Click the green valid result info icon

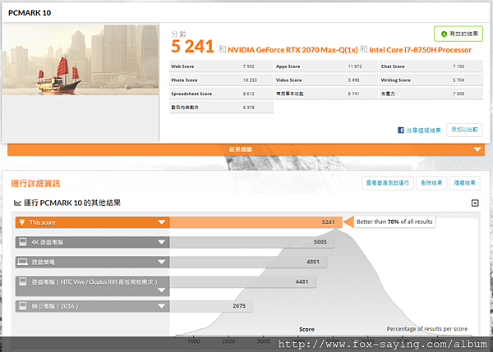[x=444, y=34]
